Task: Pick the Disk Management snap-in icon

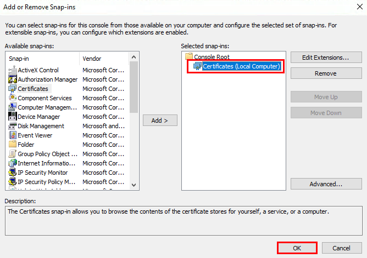Action: pyautogui.click(x=13, y=126)
